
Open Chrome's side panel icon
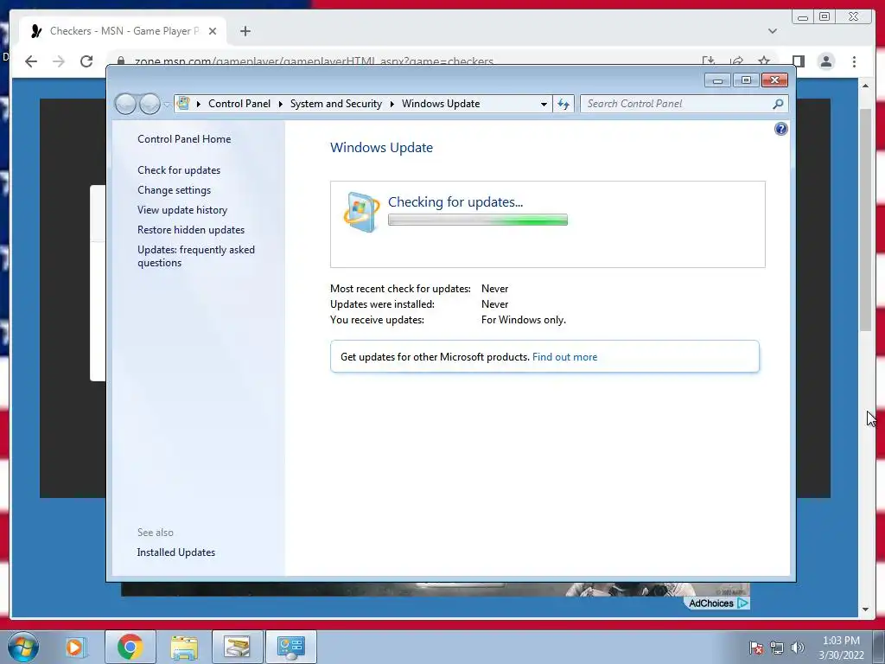(x=798, y=61)
